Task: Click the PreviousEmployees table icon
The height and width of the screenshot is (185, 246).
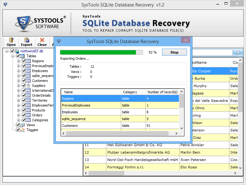Action: tap(28, 66)
